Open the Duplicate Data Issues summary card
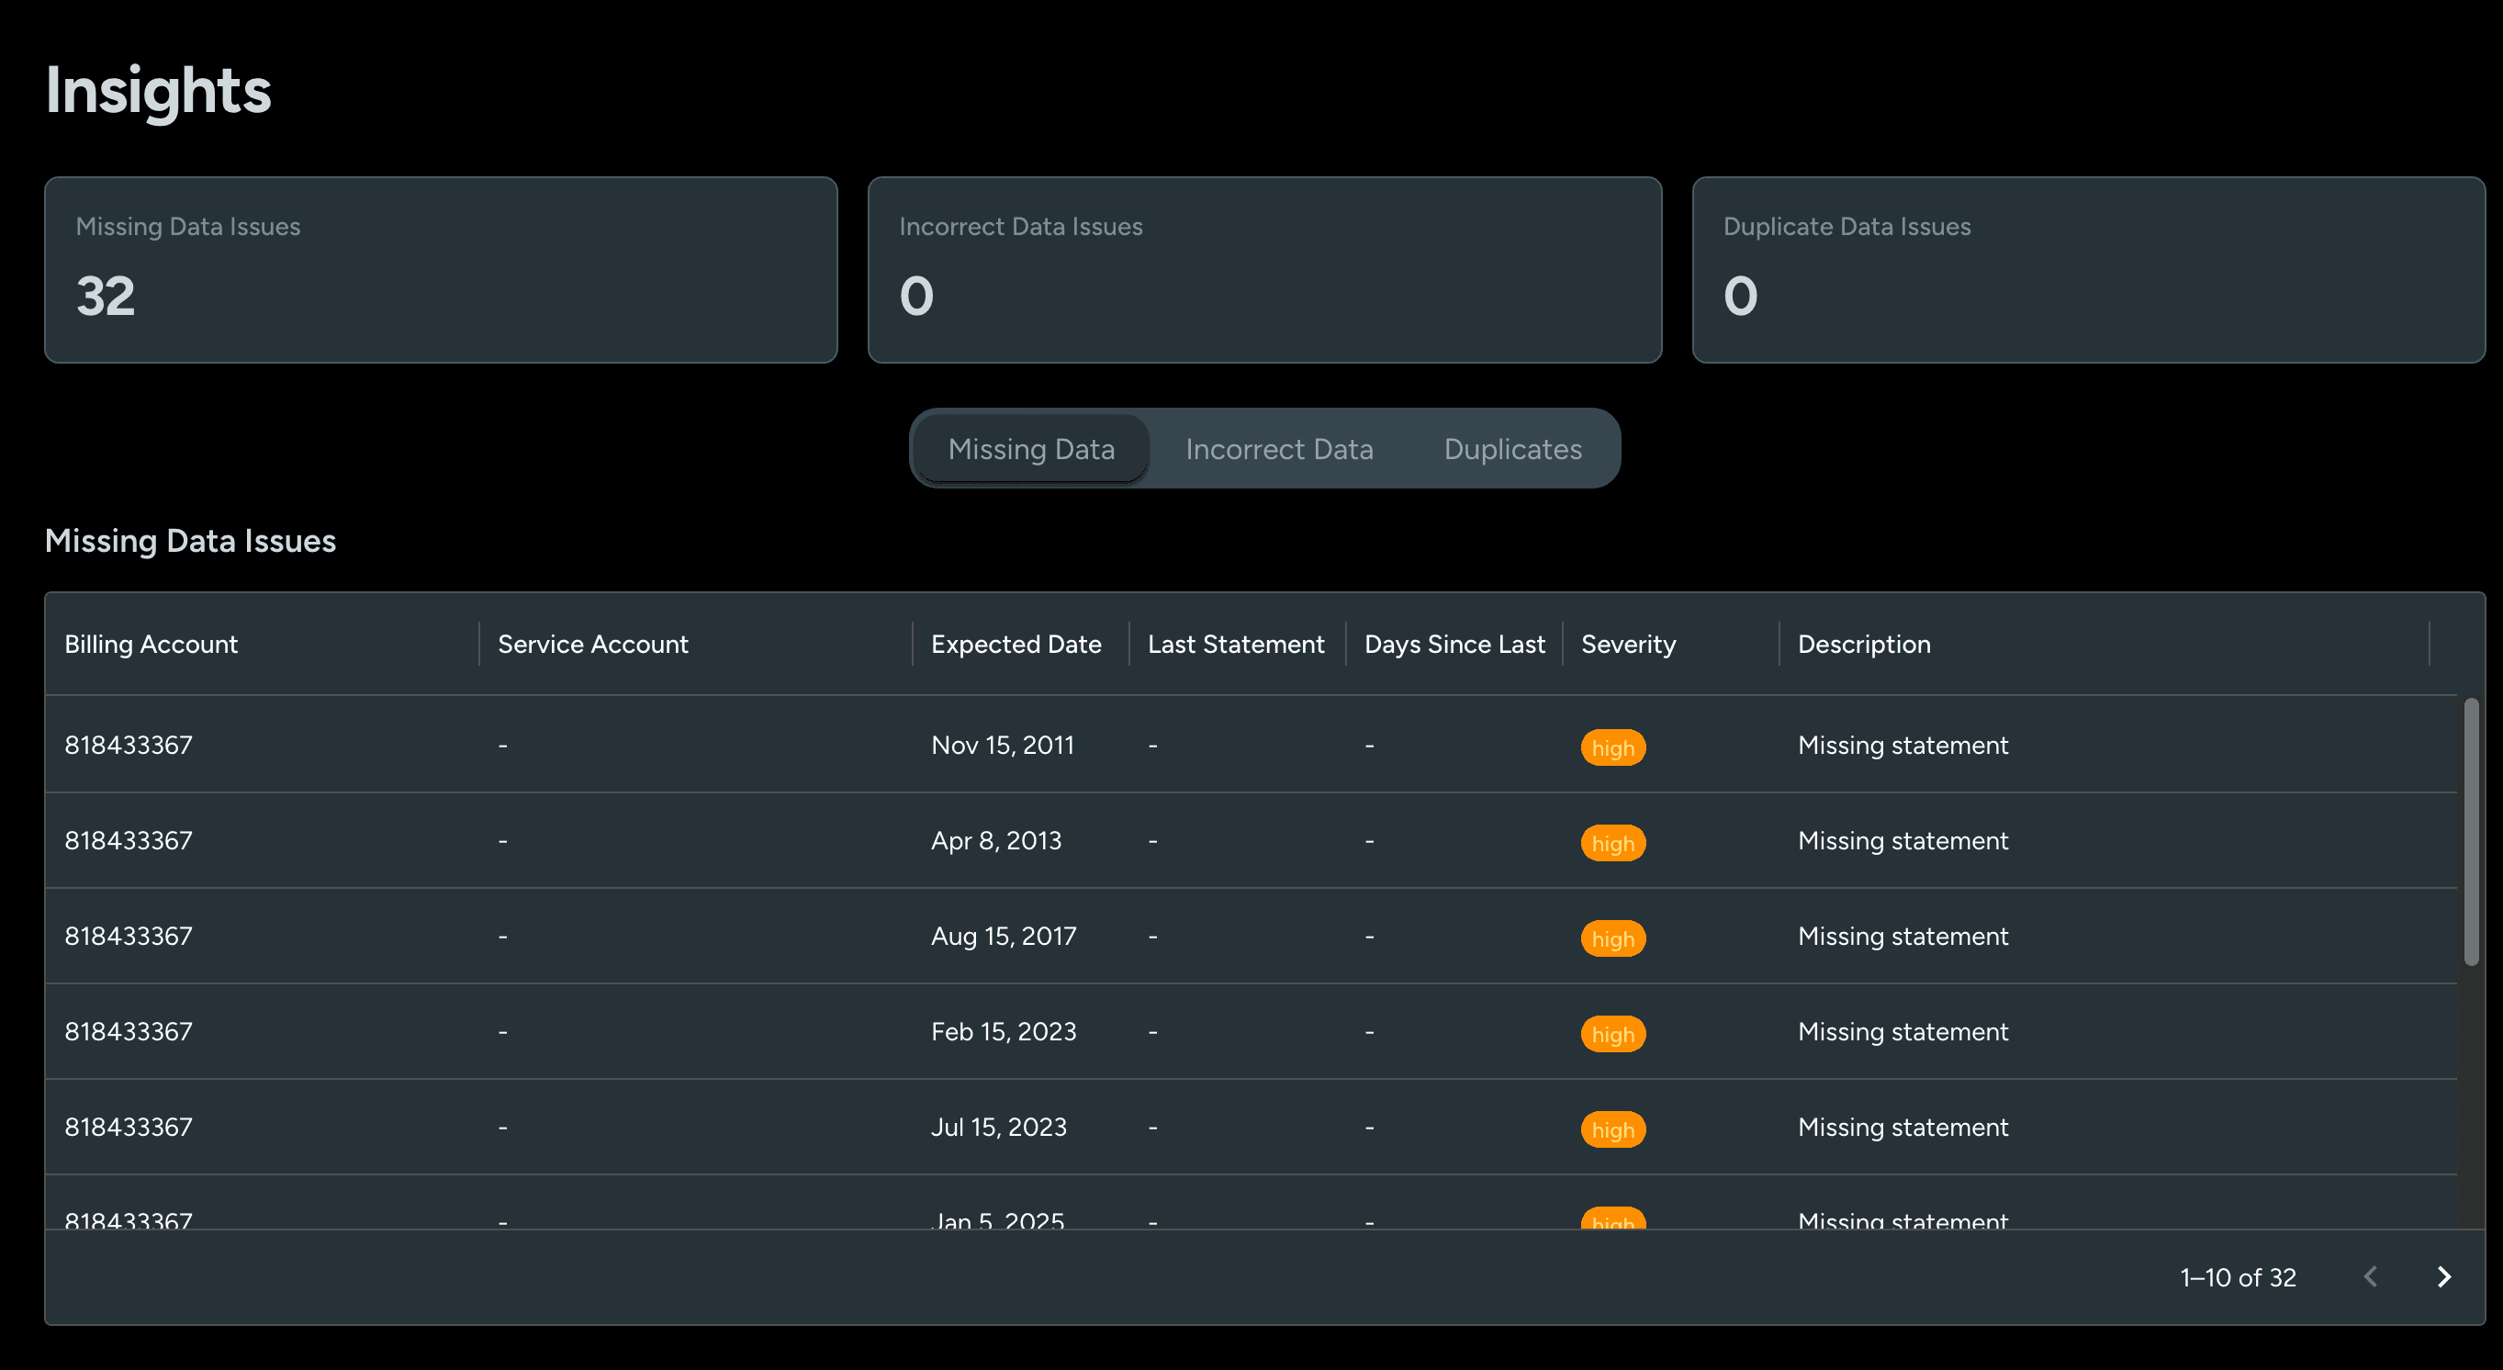Image resolution: width=2503 pixels, height=1370 pixels. coord(2088,270)
